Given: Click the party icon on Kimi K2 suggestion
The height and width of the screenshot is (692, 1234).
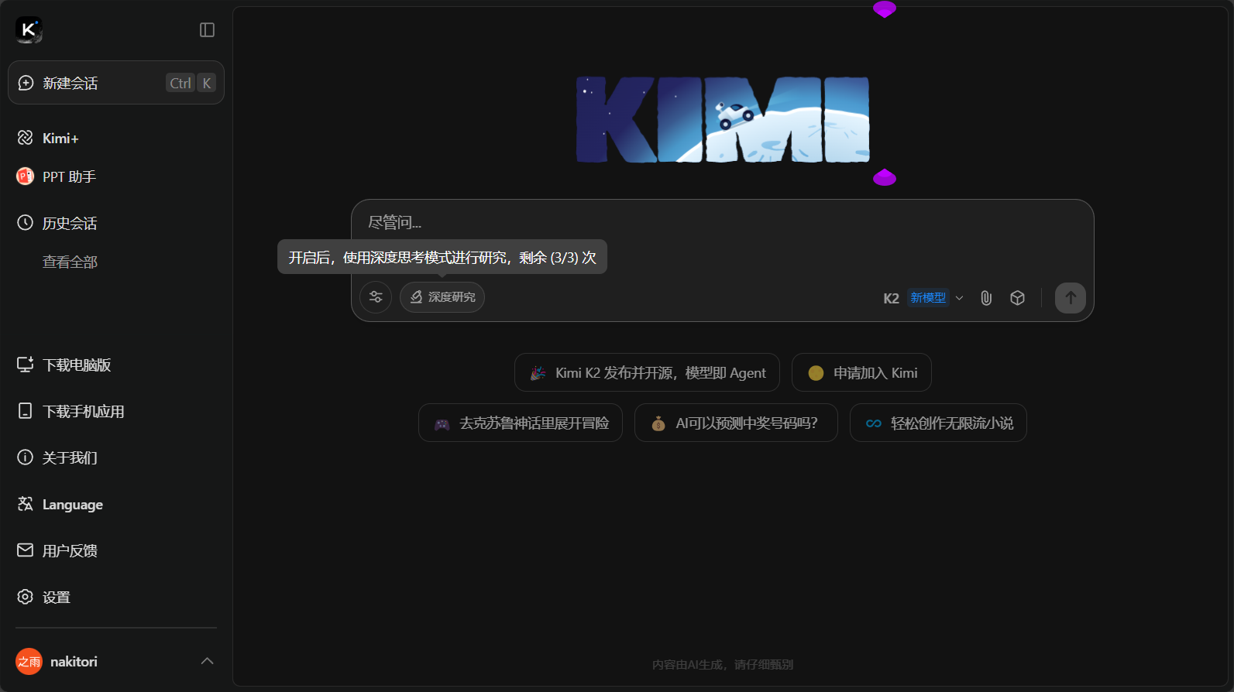Looking at the screenshot, I should click(538, 373).
